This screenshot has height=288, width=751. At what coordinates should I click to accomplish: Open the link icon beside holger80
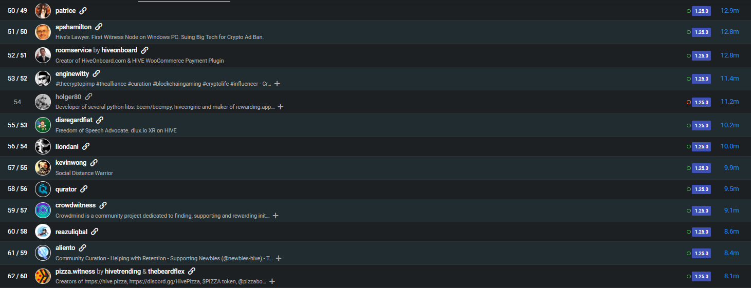point(88,97)
